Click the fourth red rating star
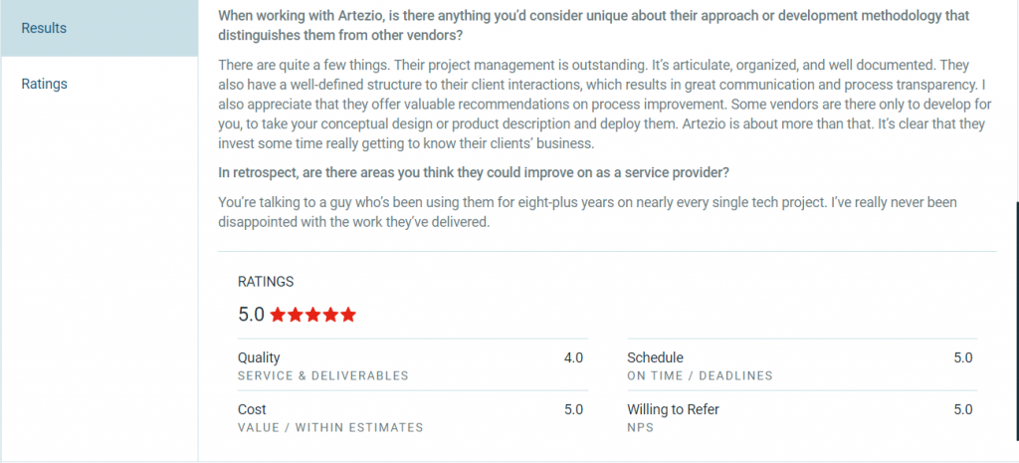The width and height of the screenshot is (1019, 463). [x=330, y=315]
